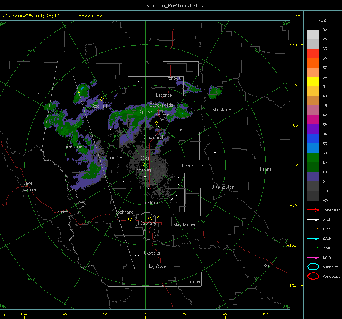The image size is (342, 319).
Task: Click the Strathmore city label
Action: click(185, 225)
